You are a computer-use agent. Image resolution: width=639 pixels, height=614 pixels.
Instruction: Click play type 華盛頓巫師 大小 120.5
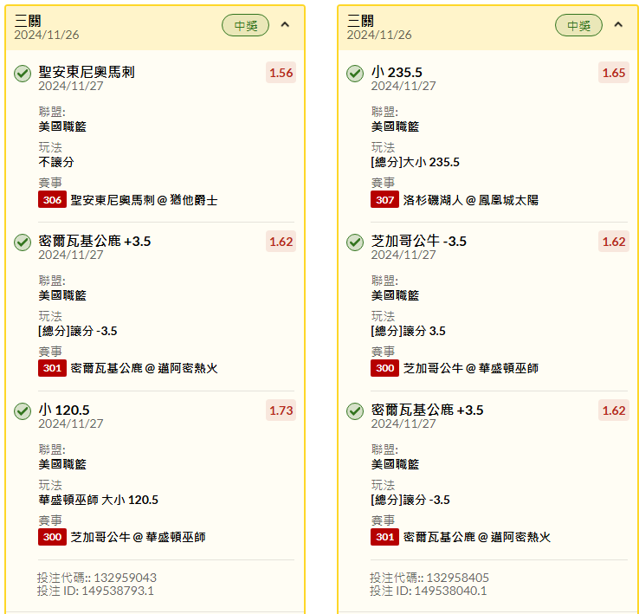click(x=98, y=500)
